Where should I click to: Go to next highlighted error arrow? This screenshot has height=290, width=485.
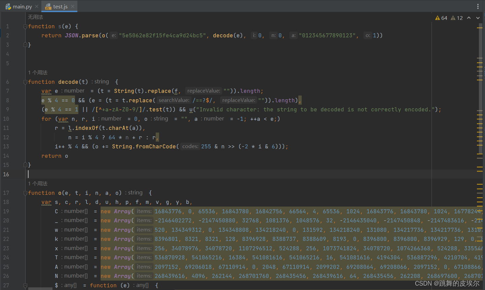478,18
